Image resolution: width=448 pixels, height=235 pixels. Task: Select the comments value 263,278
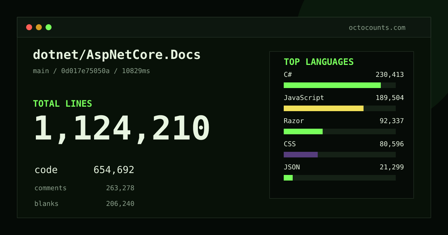pos(120,188)
